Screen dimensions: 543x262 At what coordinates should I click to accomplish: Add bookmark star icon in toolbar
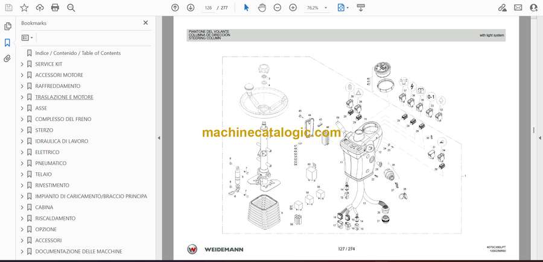(24, 8)
